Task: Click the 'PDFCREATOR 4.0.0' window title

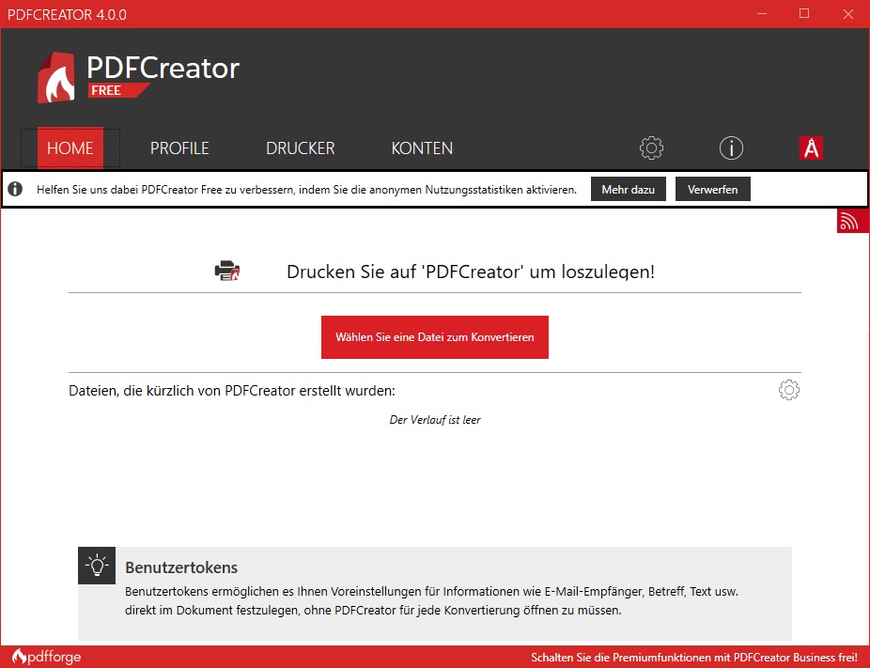Action: click(67, 14)
